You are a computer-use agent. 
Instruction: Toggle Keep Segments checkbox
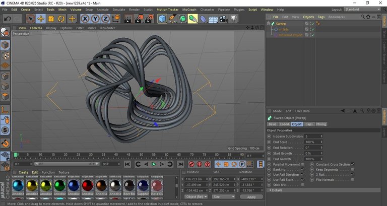tap(353, 170)
